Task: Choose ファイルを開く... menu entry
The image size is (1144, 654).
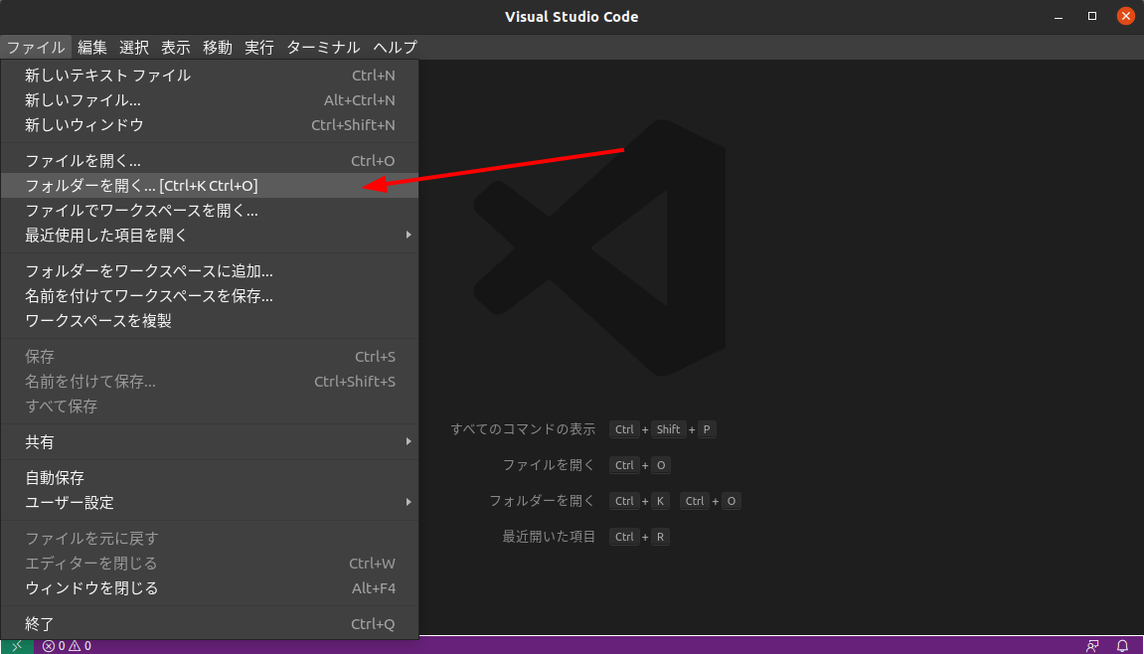Action: [210, 161]
